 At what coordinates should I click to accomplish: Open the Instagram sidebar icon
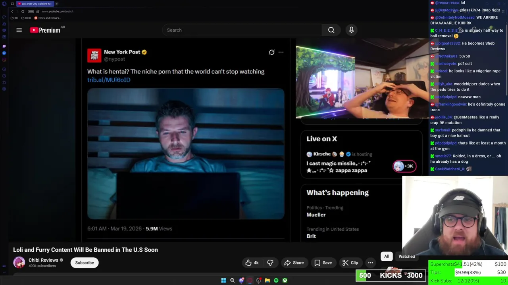[x=4, y=60]
